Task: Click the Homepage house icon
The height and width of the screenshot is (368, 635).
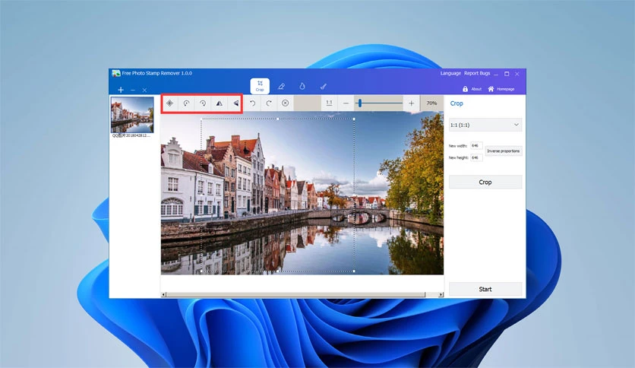Action: (x=491, y=89)
